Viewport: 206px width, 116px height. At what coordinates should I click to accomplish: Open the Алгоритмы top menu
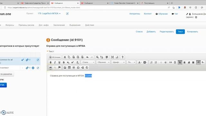pyautogui.click(x=135, y=14)
